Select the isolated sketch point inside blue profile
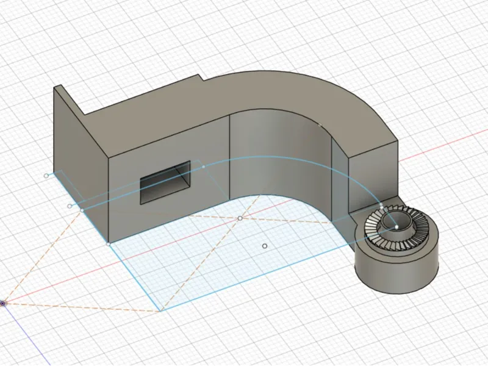488x366 pixels. pos(265,246)
